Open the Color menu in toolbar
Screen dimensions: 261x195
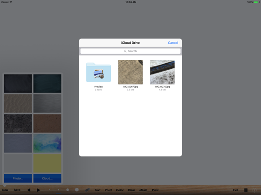(x=120, y=190)
